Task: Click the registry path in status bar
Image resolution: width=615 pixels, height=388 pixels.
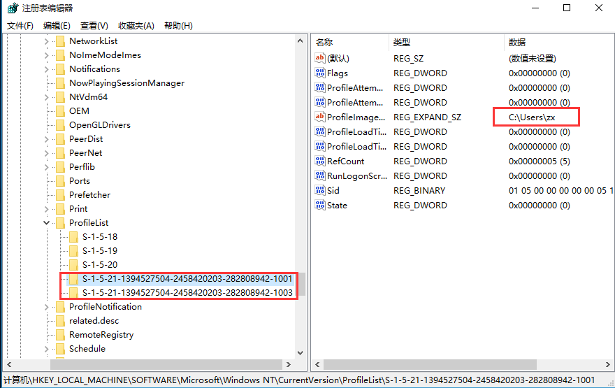Action: click(299, 380)
